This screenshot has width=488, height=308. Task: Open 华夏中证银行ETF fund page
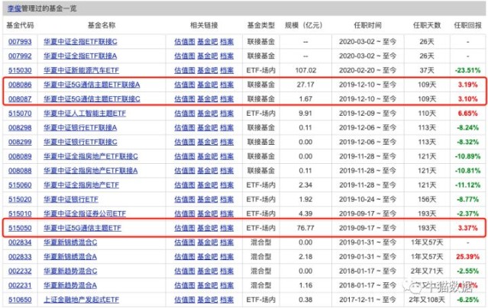[x=71, y=199]
